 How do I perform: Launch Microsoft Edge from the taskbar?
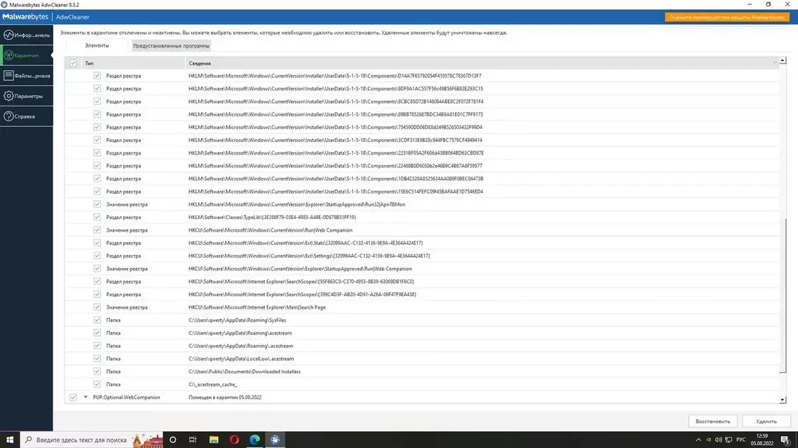coord(255,440)
